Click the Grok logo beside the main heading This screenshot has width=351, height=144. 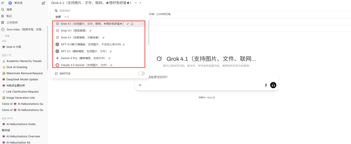pyautogui.click(x=159, y=59)
